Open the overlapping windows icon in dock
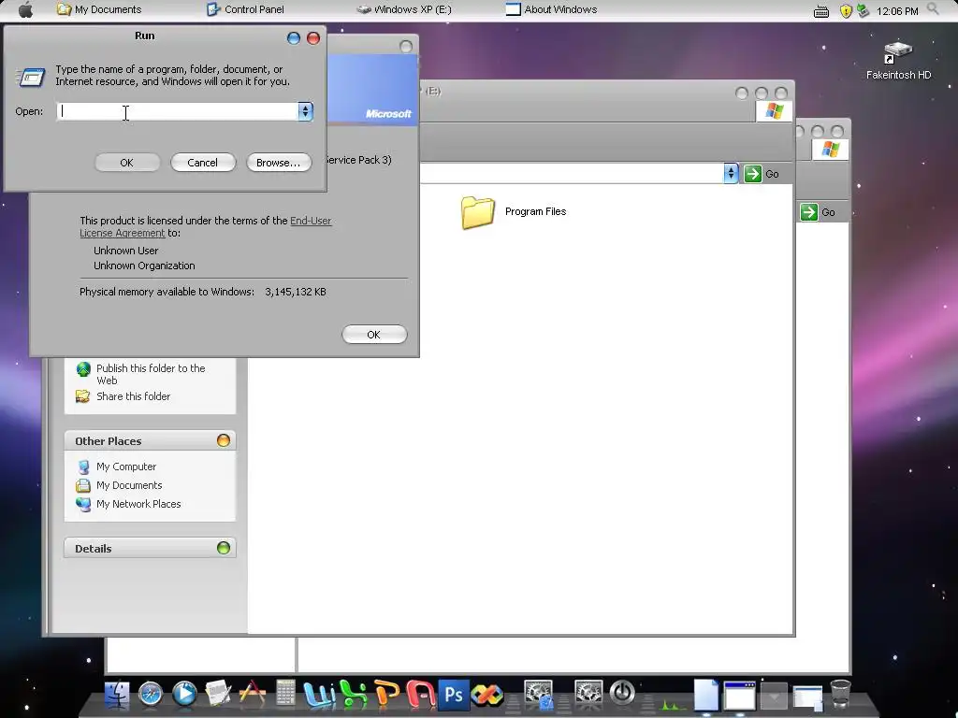 pos(807,697)
